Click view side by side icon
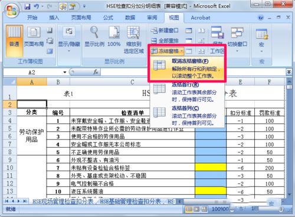Screen dimensions: 295x217 point(201,31)
